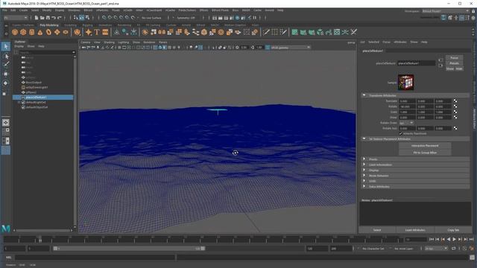Create a polygon cube from the shelf
The image size is (477, 268).
tap(23, 32)
